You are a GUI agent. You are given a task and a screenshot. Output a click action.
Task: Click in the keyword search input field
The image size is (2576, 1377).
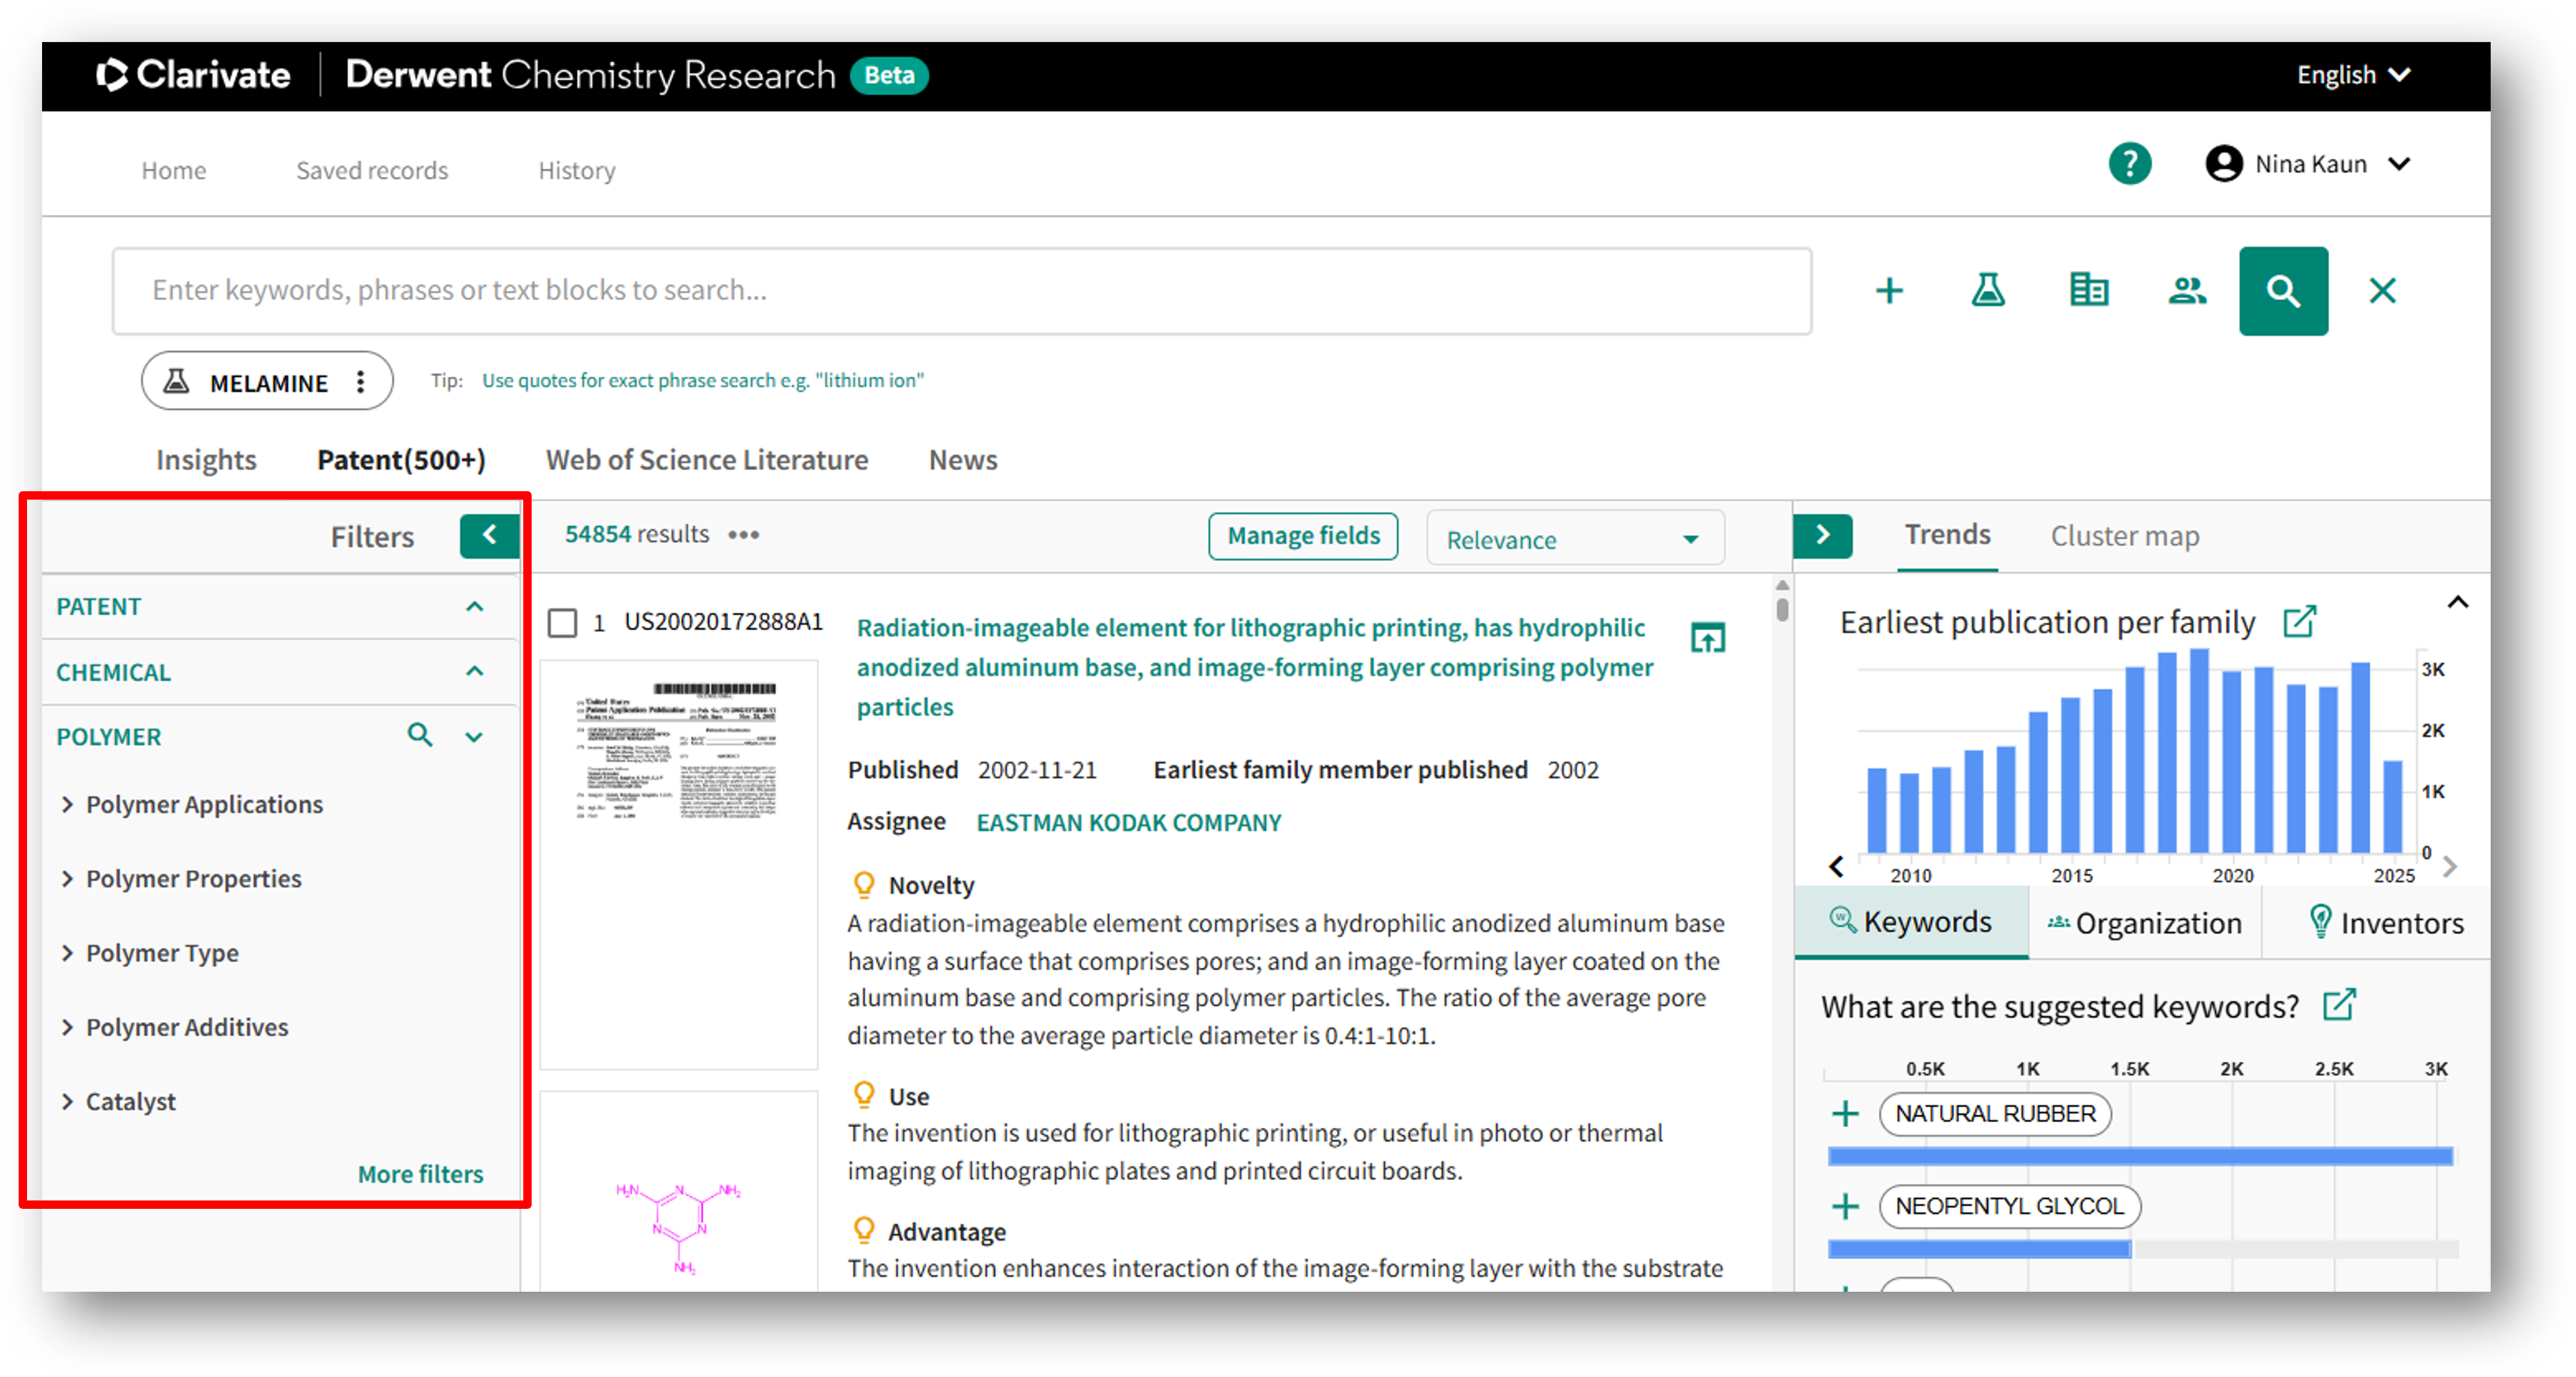click(961, 291)
